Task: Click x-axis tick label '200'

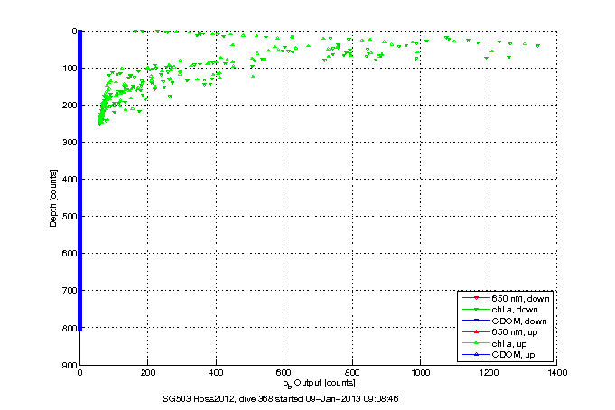Action: pyautogui.click(x=148, y=372)
